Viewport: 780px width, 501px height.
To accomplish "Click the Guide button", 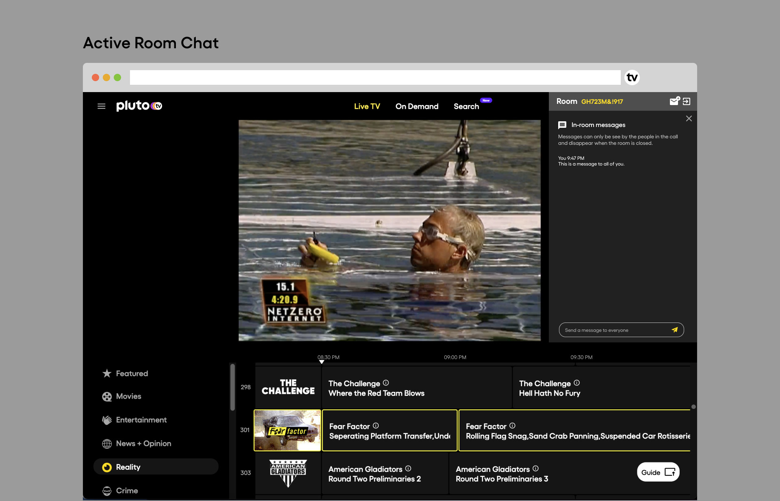I will tap(658, 472).
